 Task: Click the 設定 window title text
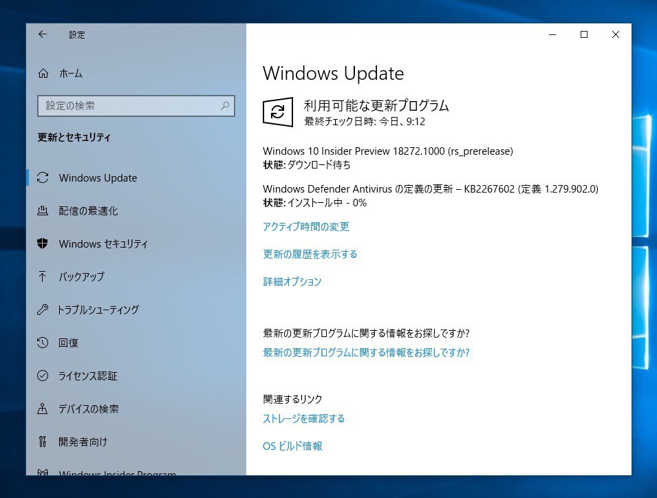point(77,35)
